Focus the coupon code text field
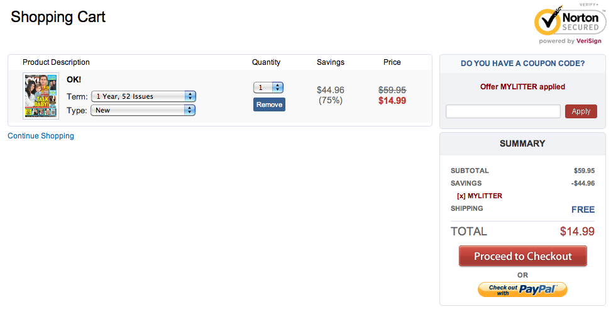Viewport: 611px width, 309px height. (x=503, y=111)
